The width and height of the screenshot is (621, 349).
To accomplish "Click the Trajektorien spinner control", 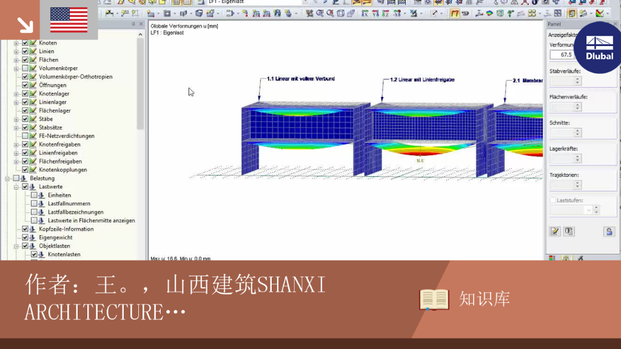I will pyautogui.click(x=577, y=184).
